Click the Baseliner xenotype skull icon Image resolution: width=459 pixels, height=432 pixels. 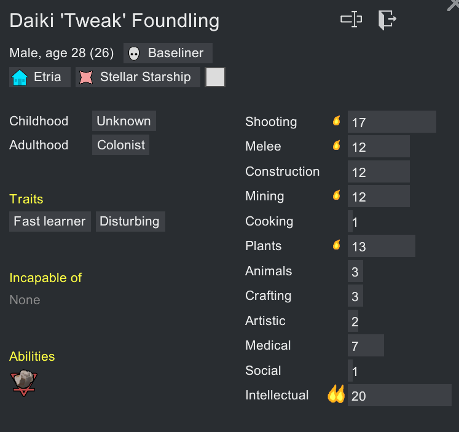click(133, 53)
